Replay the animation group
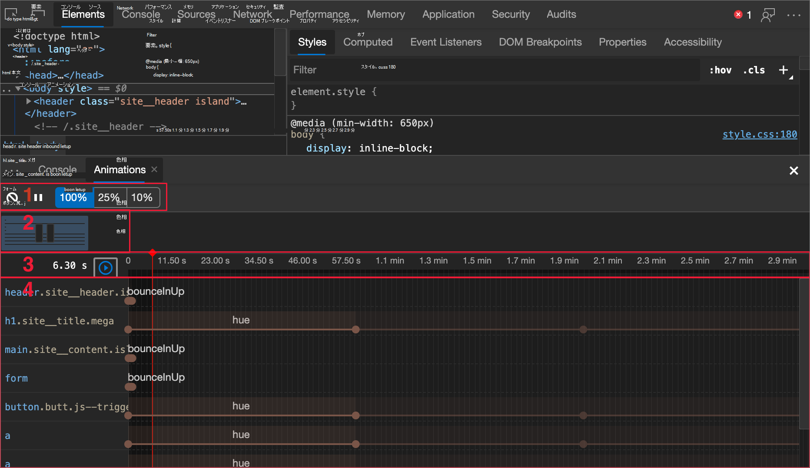 pyautogui.click(x=106, y=268)
